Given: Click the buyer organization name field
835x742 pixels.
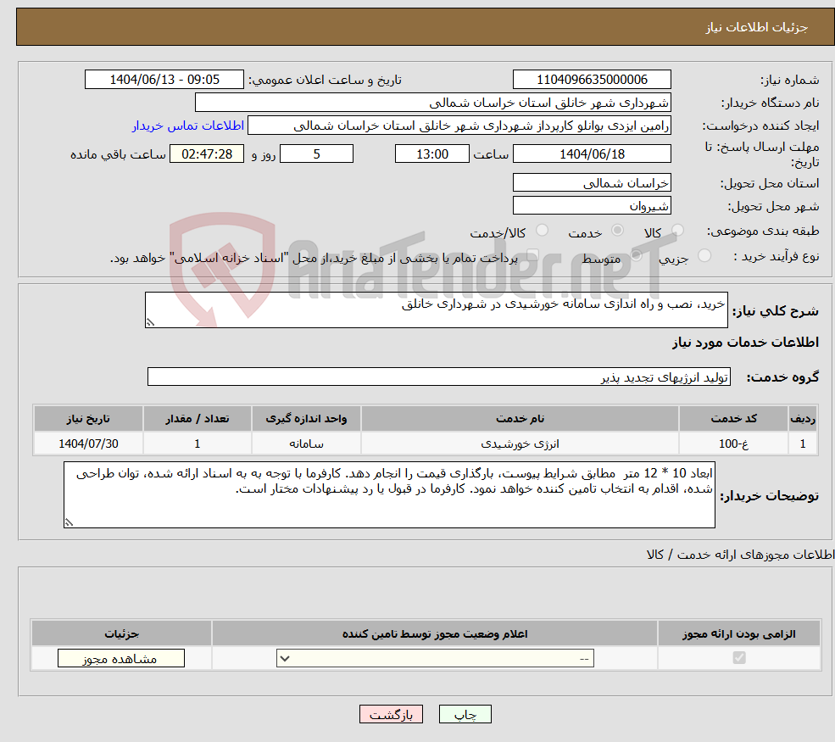Looking at the screenshot, I should click(433, 103).
